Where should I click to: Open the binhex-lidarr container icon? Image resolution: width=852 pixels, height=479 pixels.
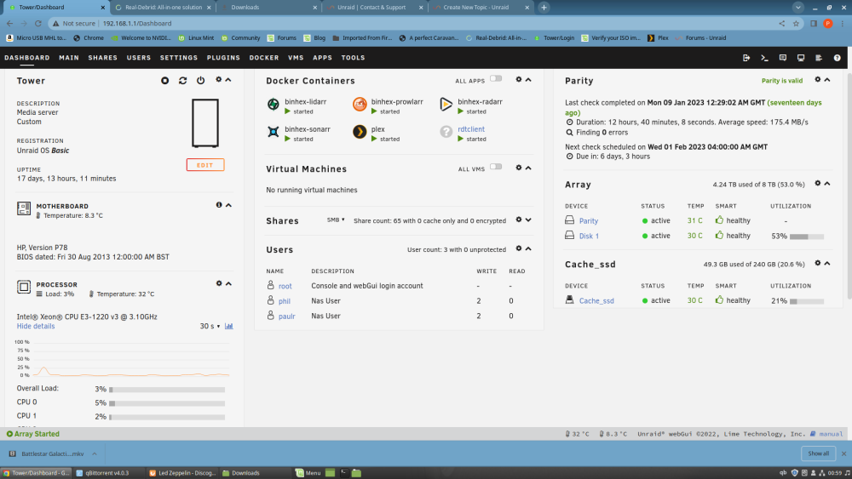click(273, 104)
